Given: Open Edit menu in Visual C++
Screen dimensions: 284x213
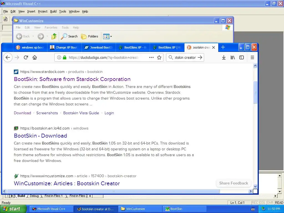Looking at the screenshot, I should (x=13, y=11).
